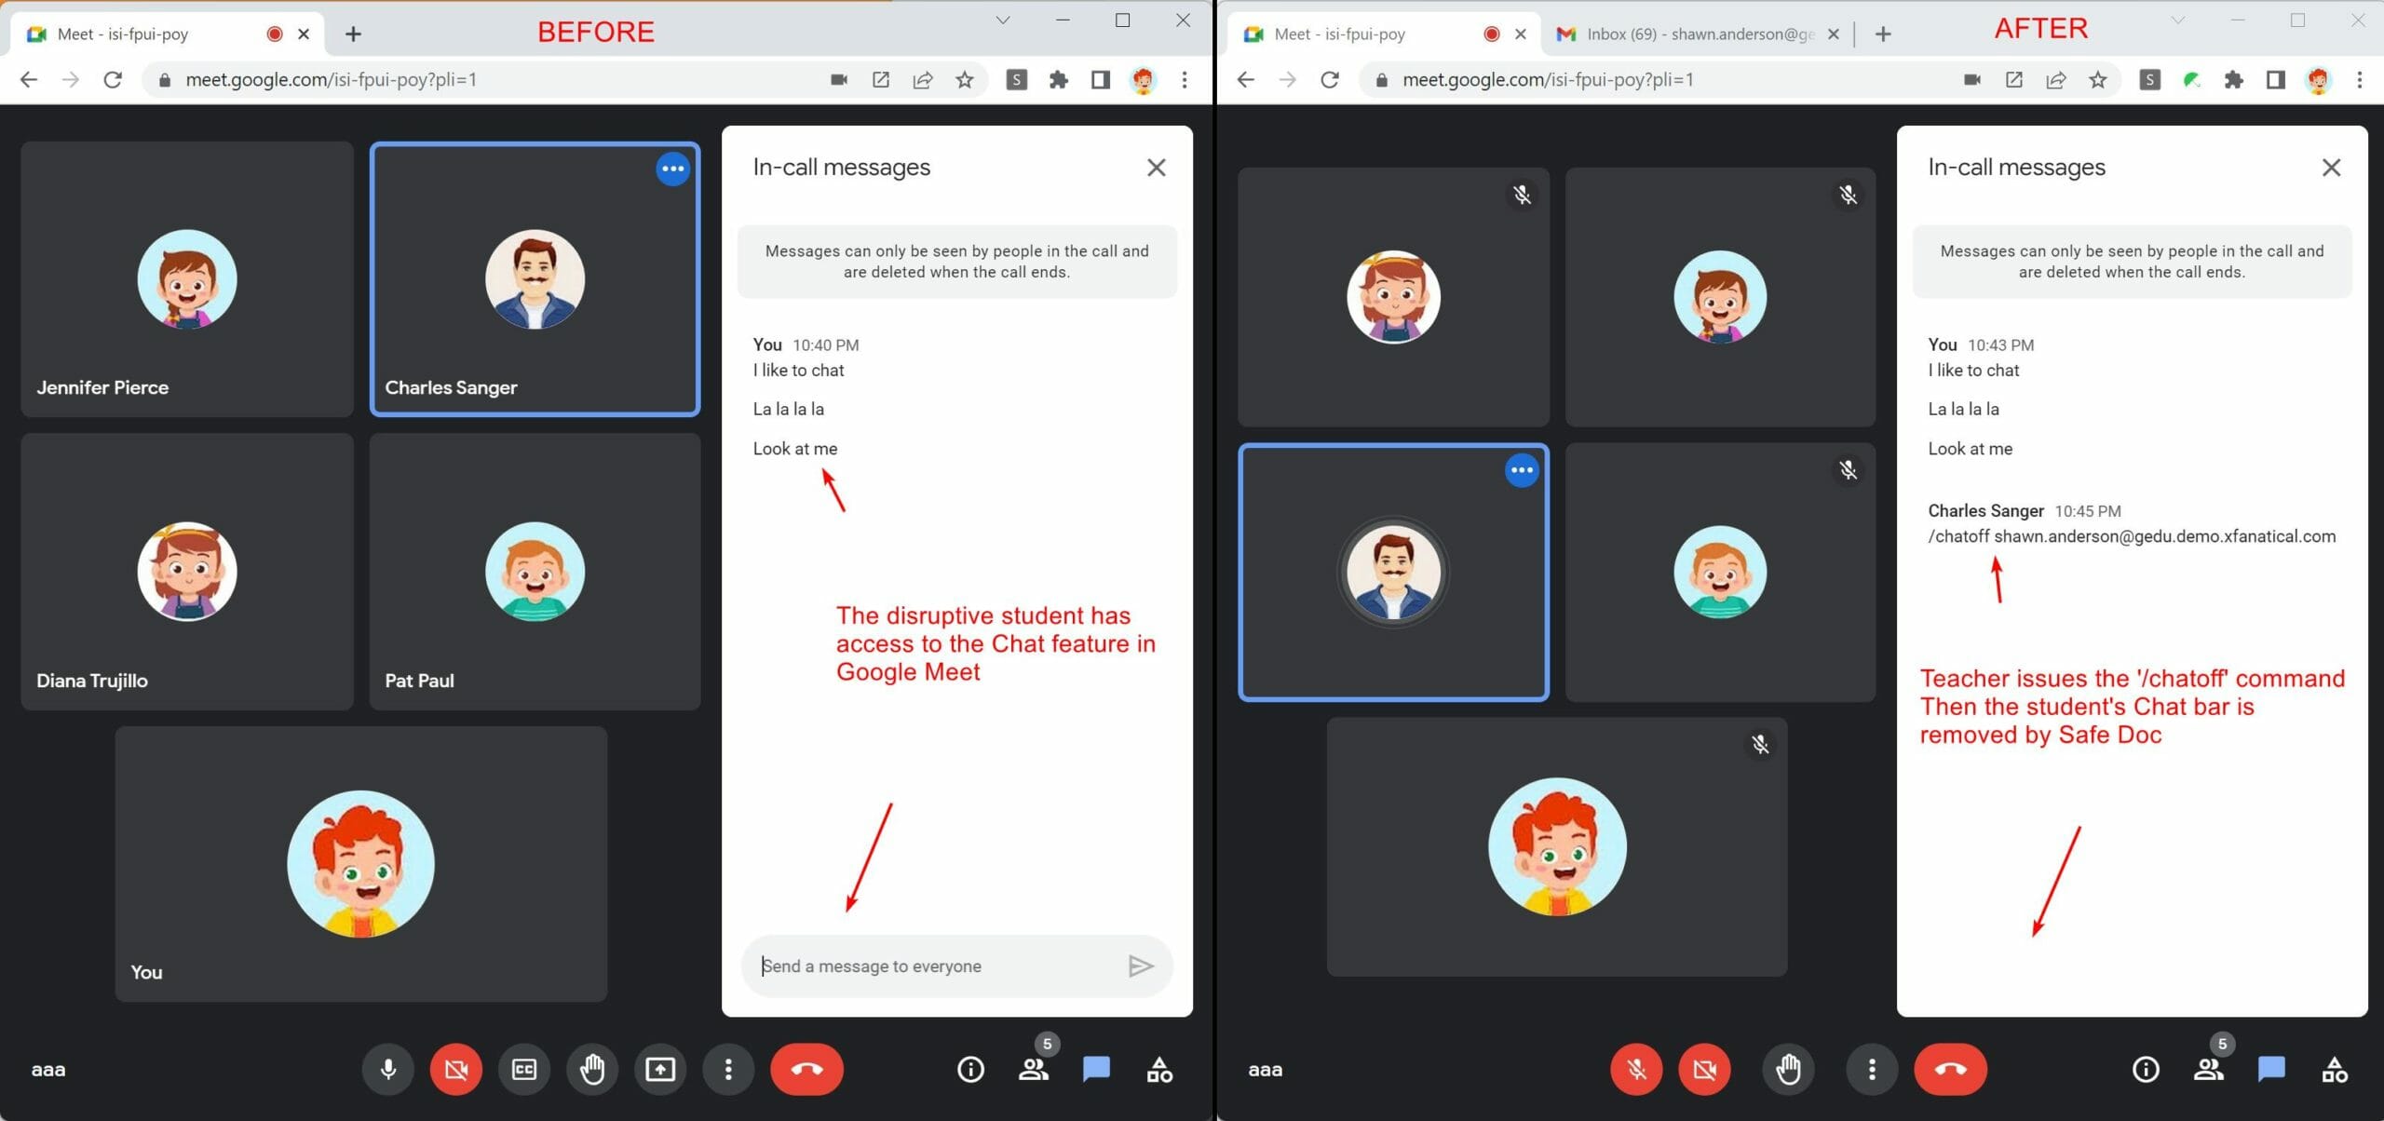Viewport: 2384px width, 1121px height.
Task: Toggle camera off button in BEFORE
Action: (457, 1069)
